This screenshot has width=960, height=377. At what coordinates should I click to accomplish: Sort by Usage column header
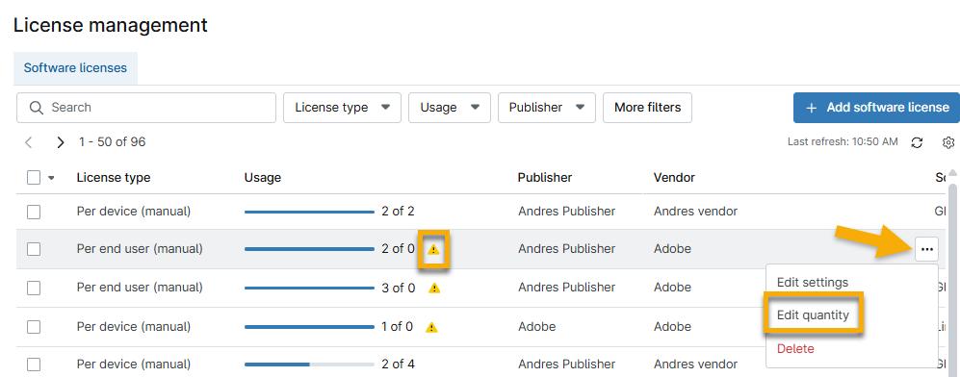(x=263, y=178)
